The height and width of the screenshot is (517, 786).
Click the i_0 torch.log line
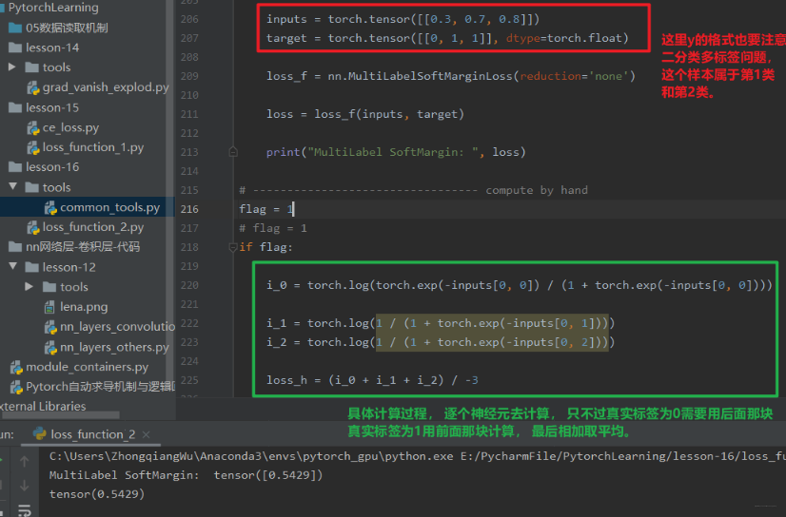pyautogui.click(x=520, y=285)
